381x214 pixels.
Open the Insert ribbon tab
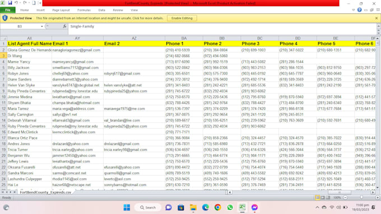(x=40, y=10)
